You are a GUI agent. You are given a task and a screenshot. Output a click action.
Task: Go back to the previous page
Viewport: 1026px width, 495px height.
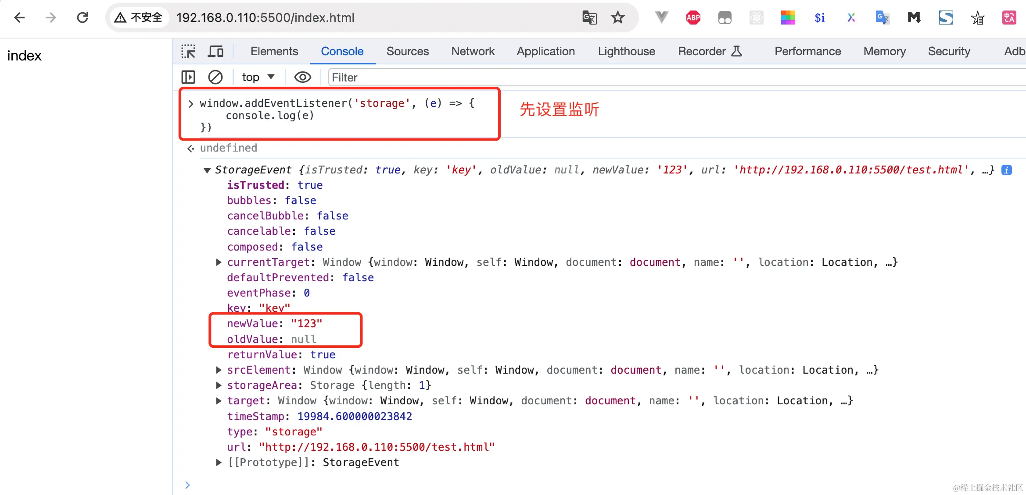point(19,18)
